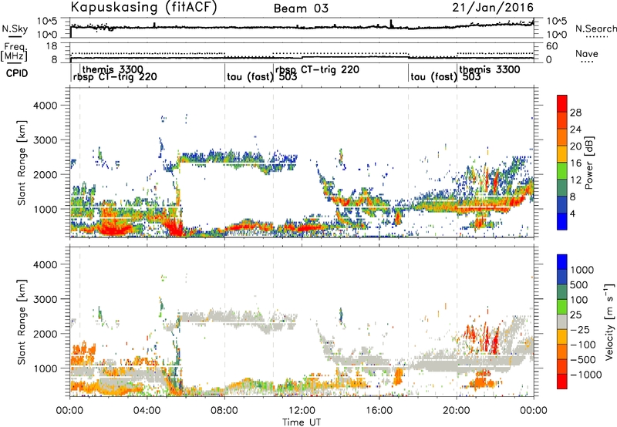
Task: Click the 'tau (fast) 503' label near 18:00
Action: pyautogui.click(x=446, y=76)
